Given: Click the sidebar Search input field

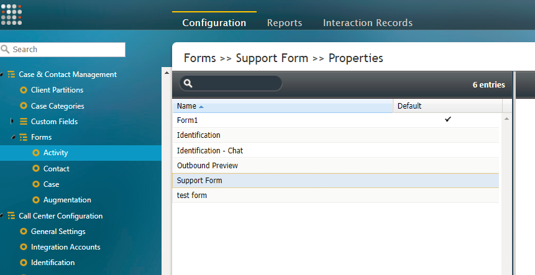Looking at the screenshot, I should tap(63, 50).
